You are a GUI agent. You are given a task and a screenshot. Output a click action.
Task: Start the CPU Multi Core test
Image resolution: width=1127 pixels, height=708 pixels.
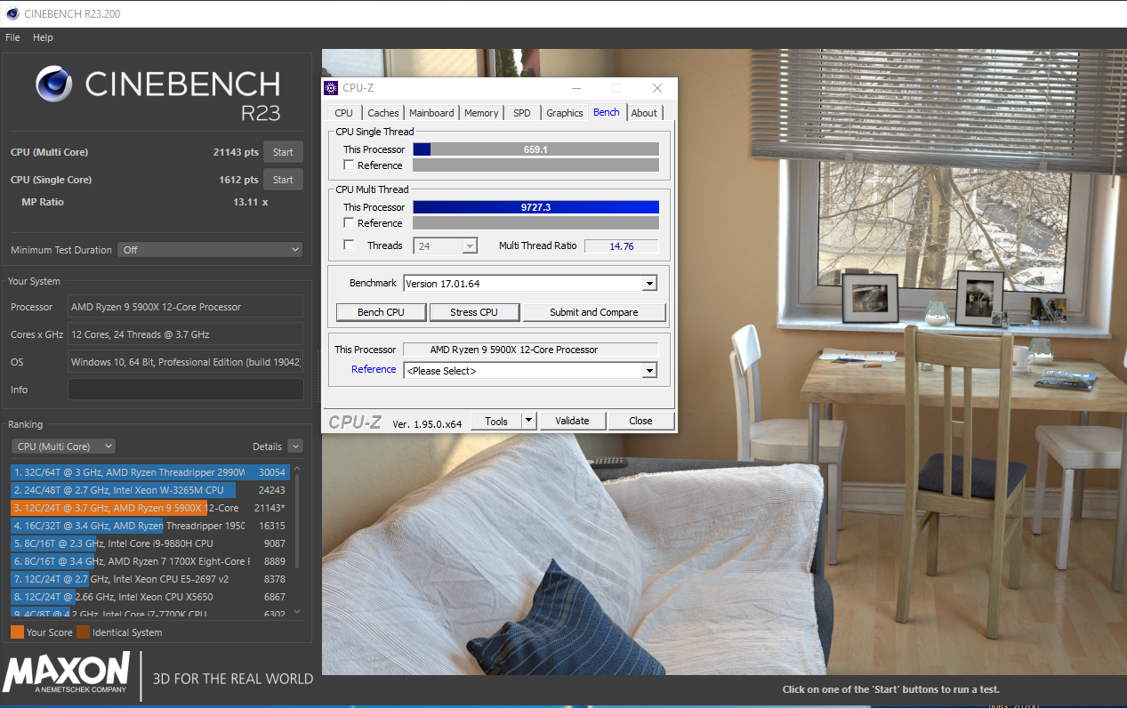click(x=283, y=152)
